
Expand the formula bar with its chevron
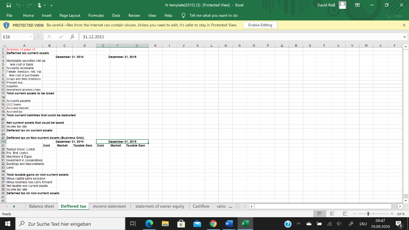[x=404, y=37]
